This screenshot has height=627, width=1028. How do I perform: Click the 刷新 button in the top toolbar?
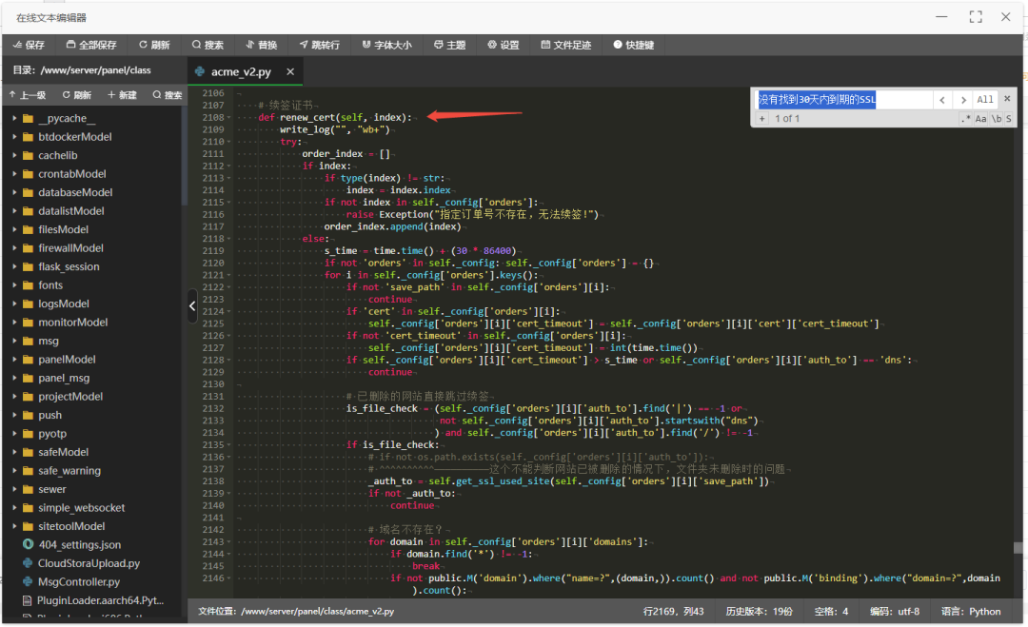pyautogui.click(x=154, y=45)
